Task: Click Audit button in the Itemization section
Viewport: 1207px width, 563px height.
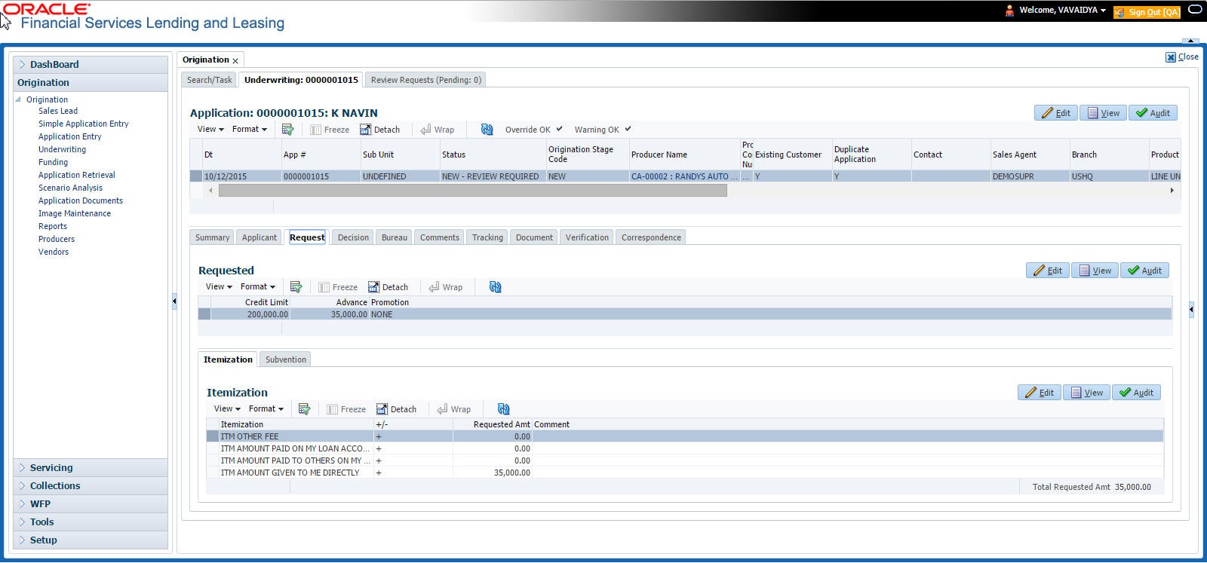Action: click(1136, 393)
